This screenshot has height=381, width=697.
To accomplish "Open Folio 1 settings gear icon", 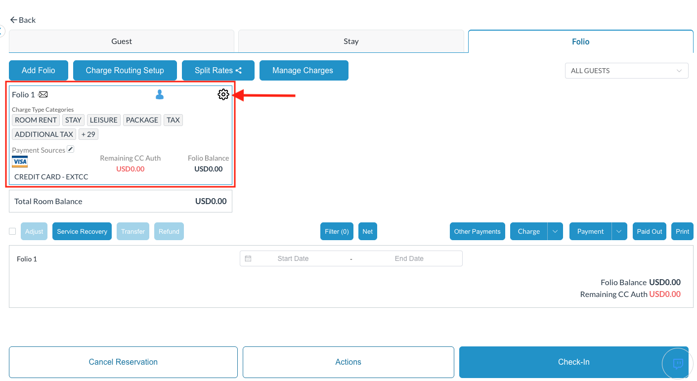I will point(223,94).
